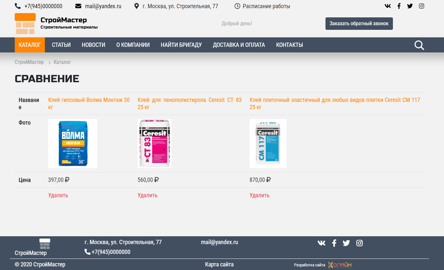Open Instagram icon in top header
The height and width of the screenshot is (270, 444).
[x=422, y=6]
